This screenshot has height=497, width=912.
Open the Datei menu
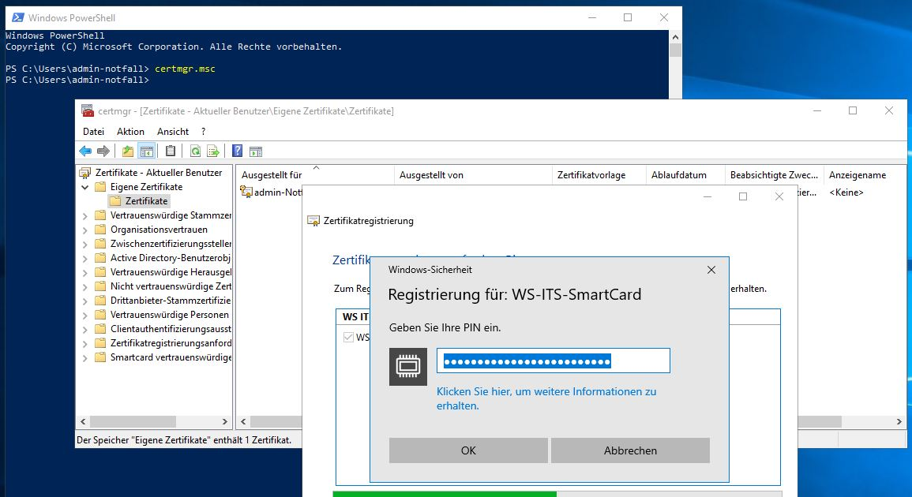pyautogui.click(x=94, y=132)
